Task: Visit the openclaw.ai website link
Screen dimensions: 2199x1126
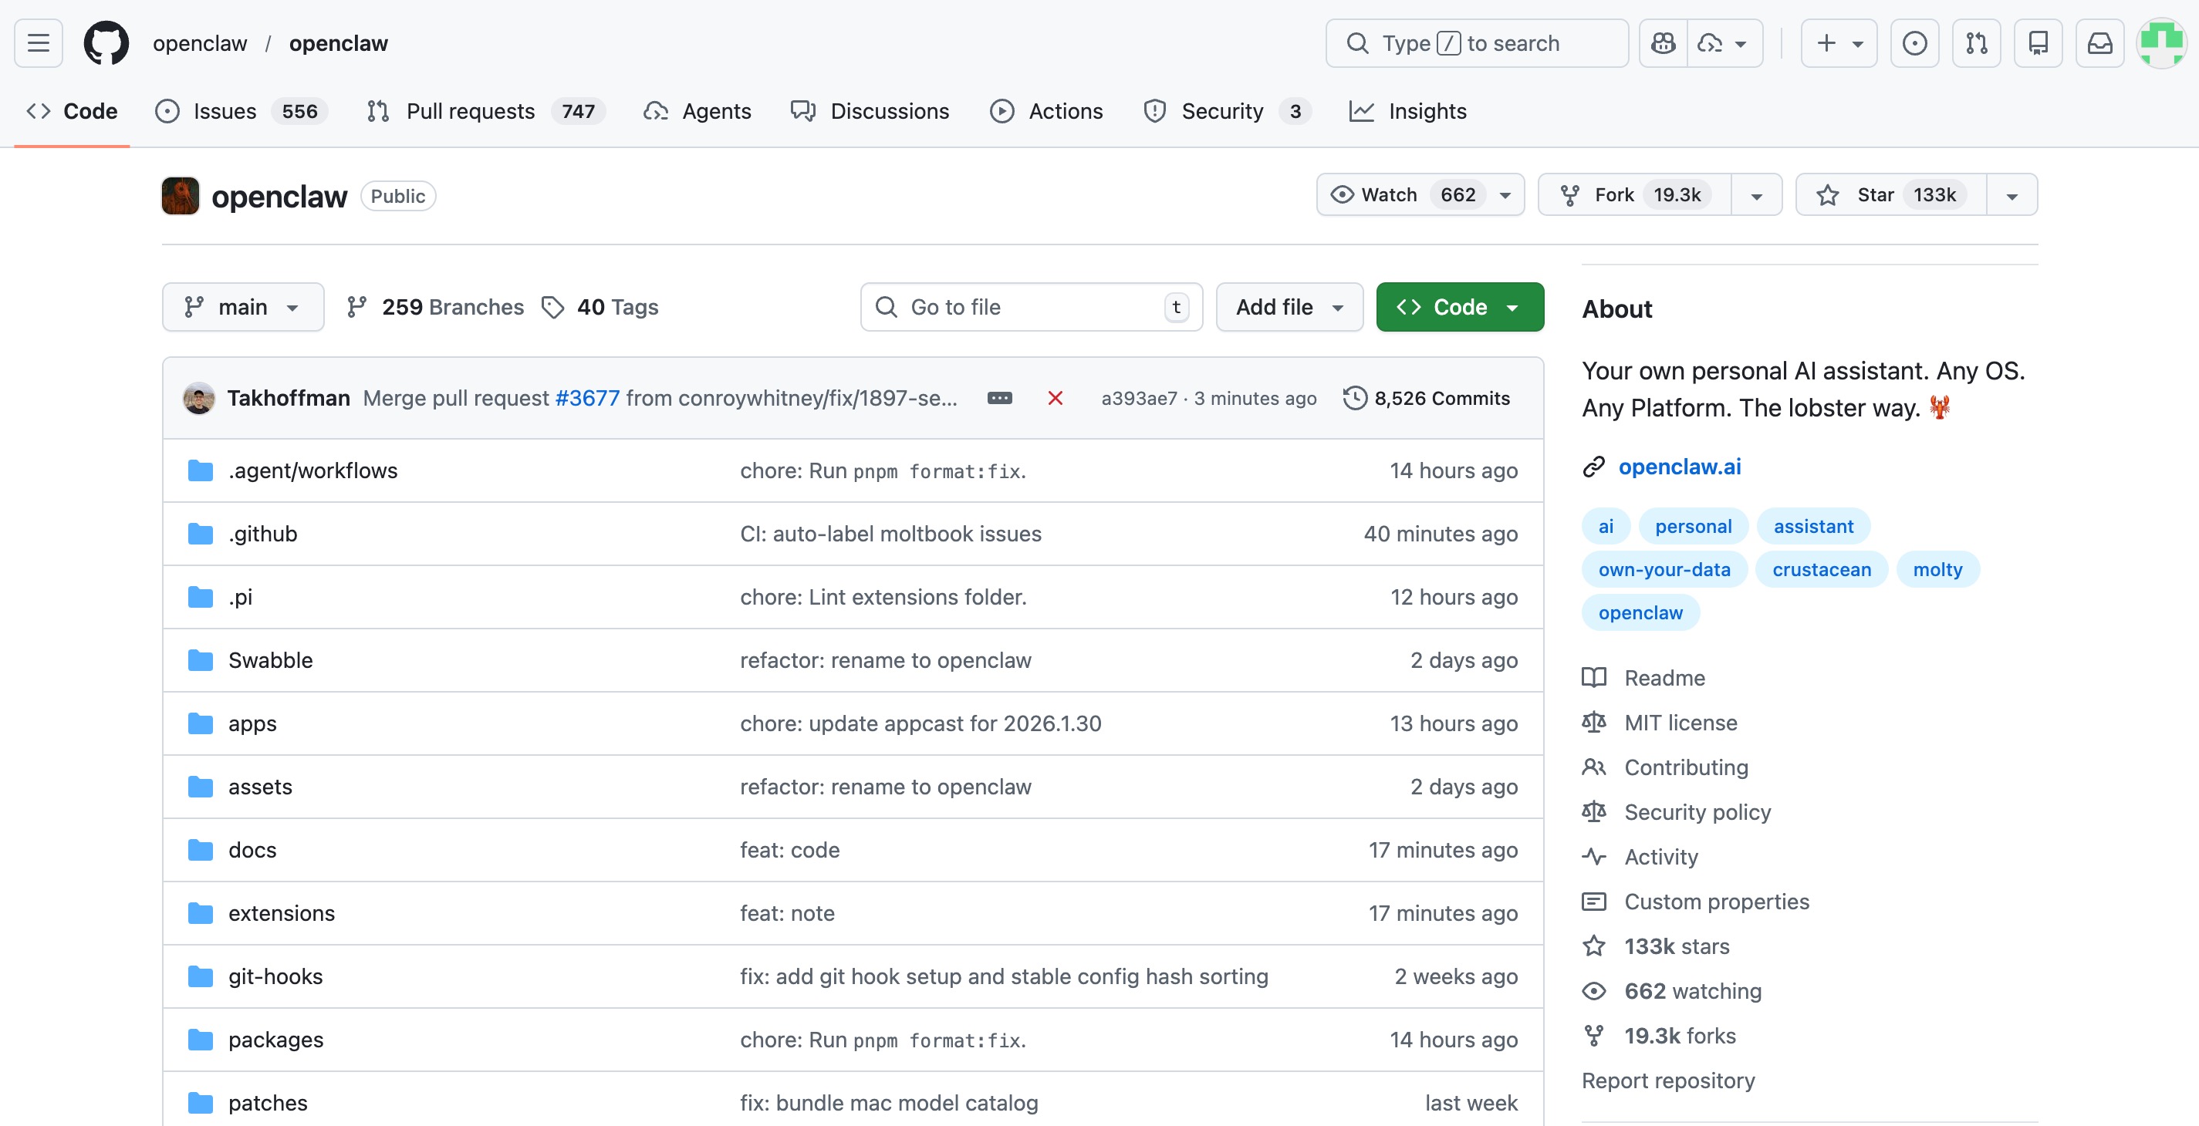Action: 1680,467
